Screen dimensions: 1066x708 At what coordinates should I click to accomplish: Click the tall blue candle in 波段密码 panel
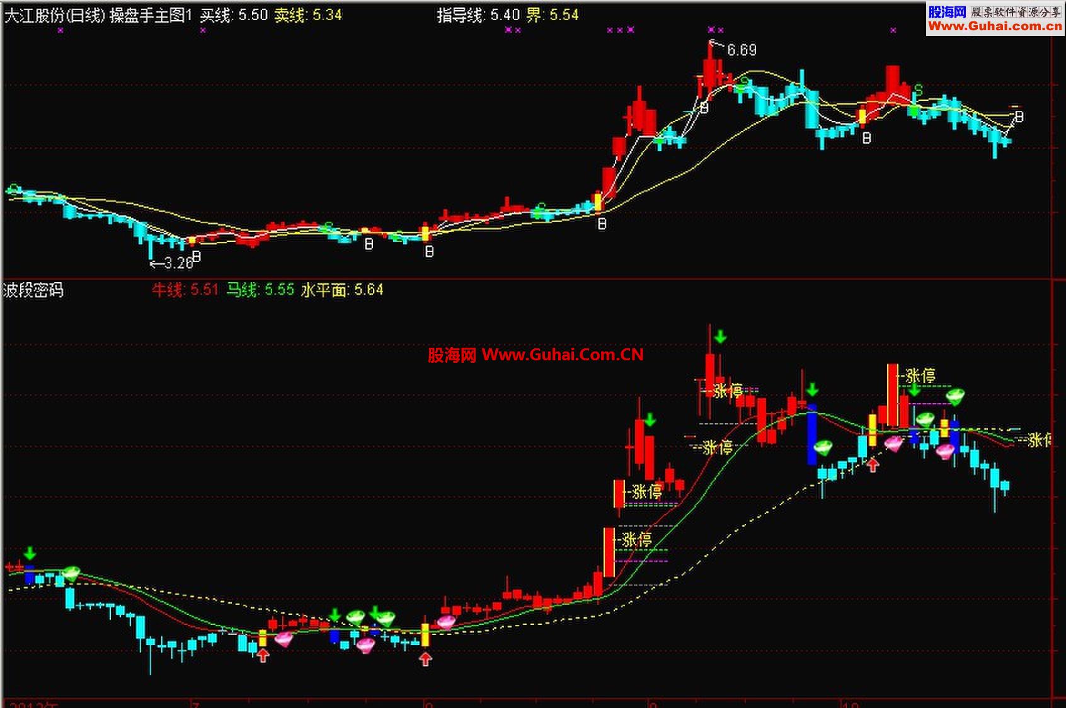click(812, 434)
